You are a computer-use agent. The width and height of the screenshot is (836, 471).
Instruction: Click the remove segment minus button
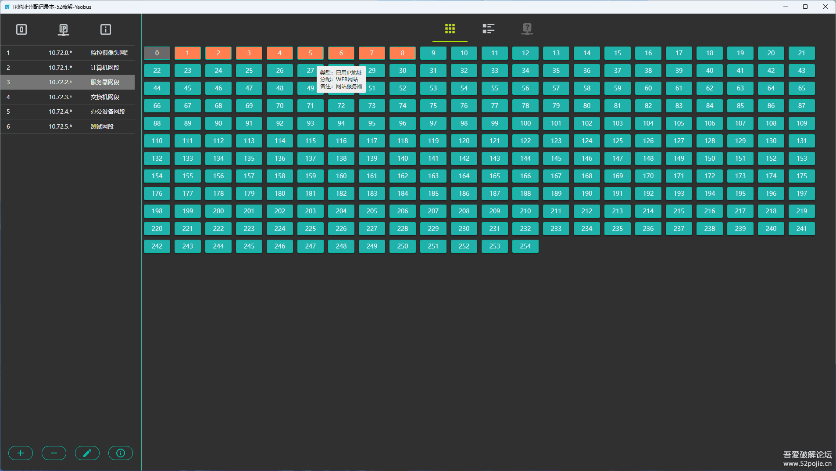click(54, 453)
